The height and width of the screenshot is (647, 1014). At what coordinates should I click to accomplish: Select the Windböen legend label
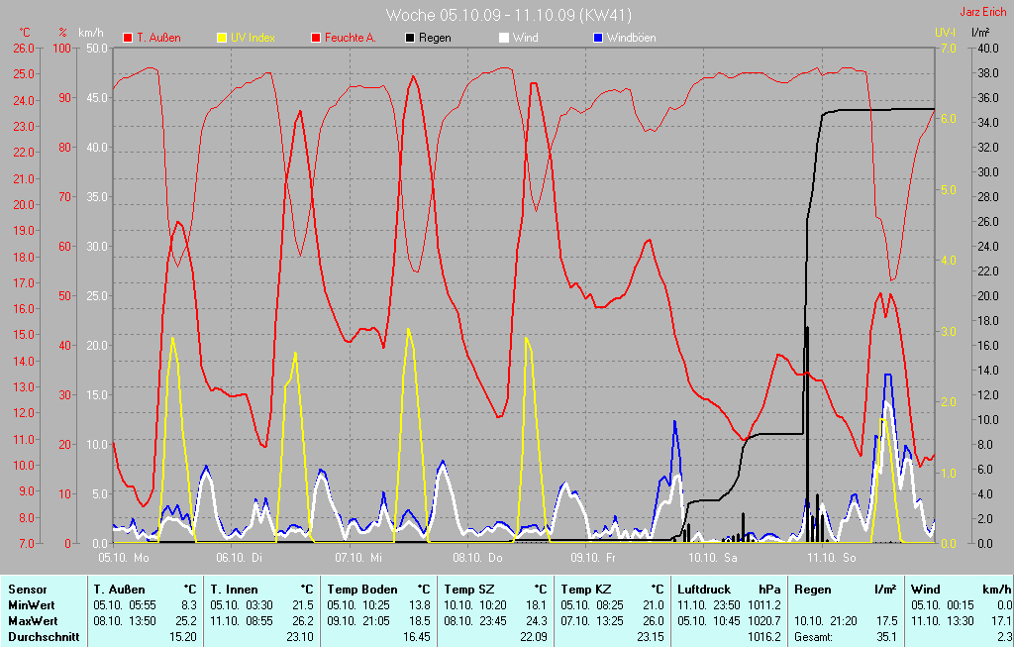tap(631, 38)
